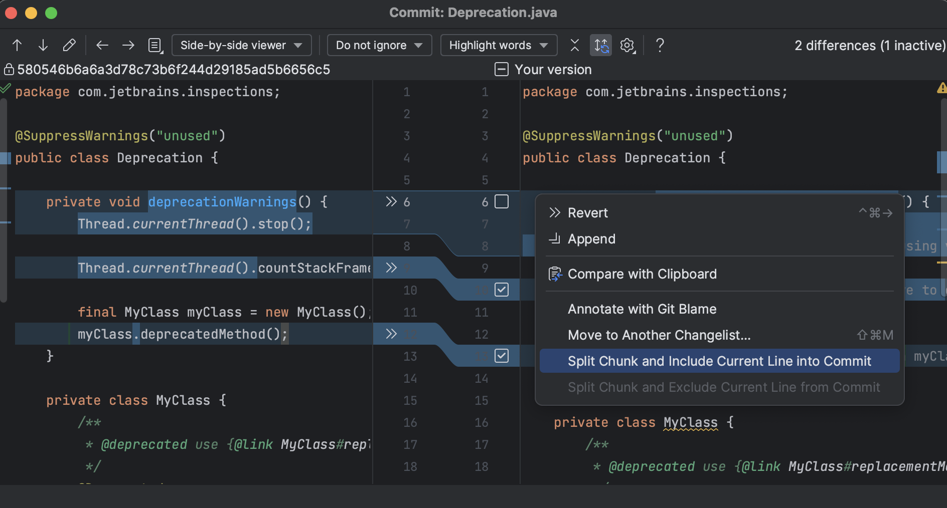Navigate forward to the next file

128,45
